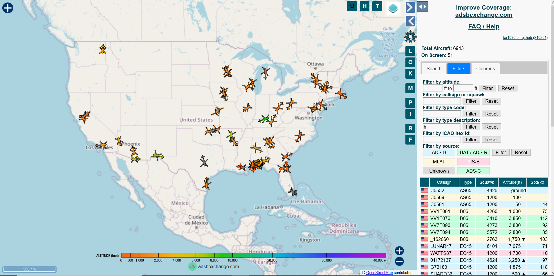The width and height of the screenshot is (554, 276).
Task: Click the sidebar vertical scrollbar
Action: click(x=552, y=66)
